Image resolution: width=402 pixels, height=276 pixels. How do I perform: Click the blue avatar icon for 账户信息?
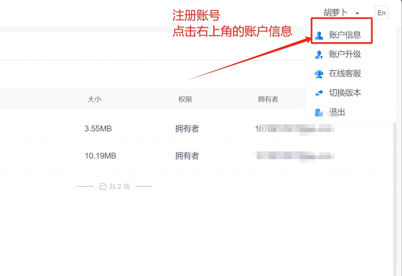tap(319, 35)
